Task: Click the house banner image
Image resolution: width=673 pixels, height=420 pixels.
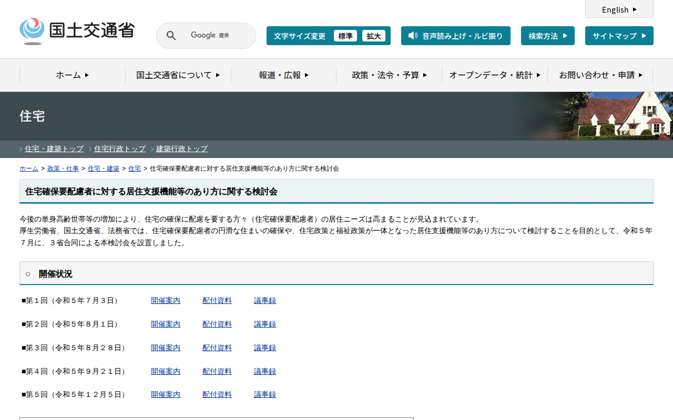Action: pos(615,116)
